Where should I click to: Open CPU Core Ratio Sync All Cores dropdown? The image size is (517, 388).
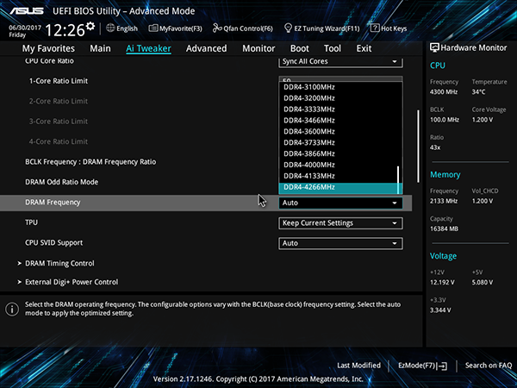[340, 62]
